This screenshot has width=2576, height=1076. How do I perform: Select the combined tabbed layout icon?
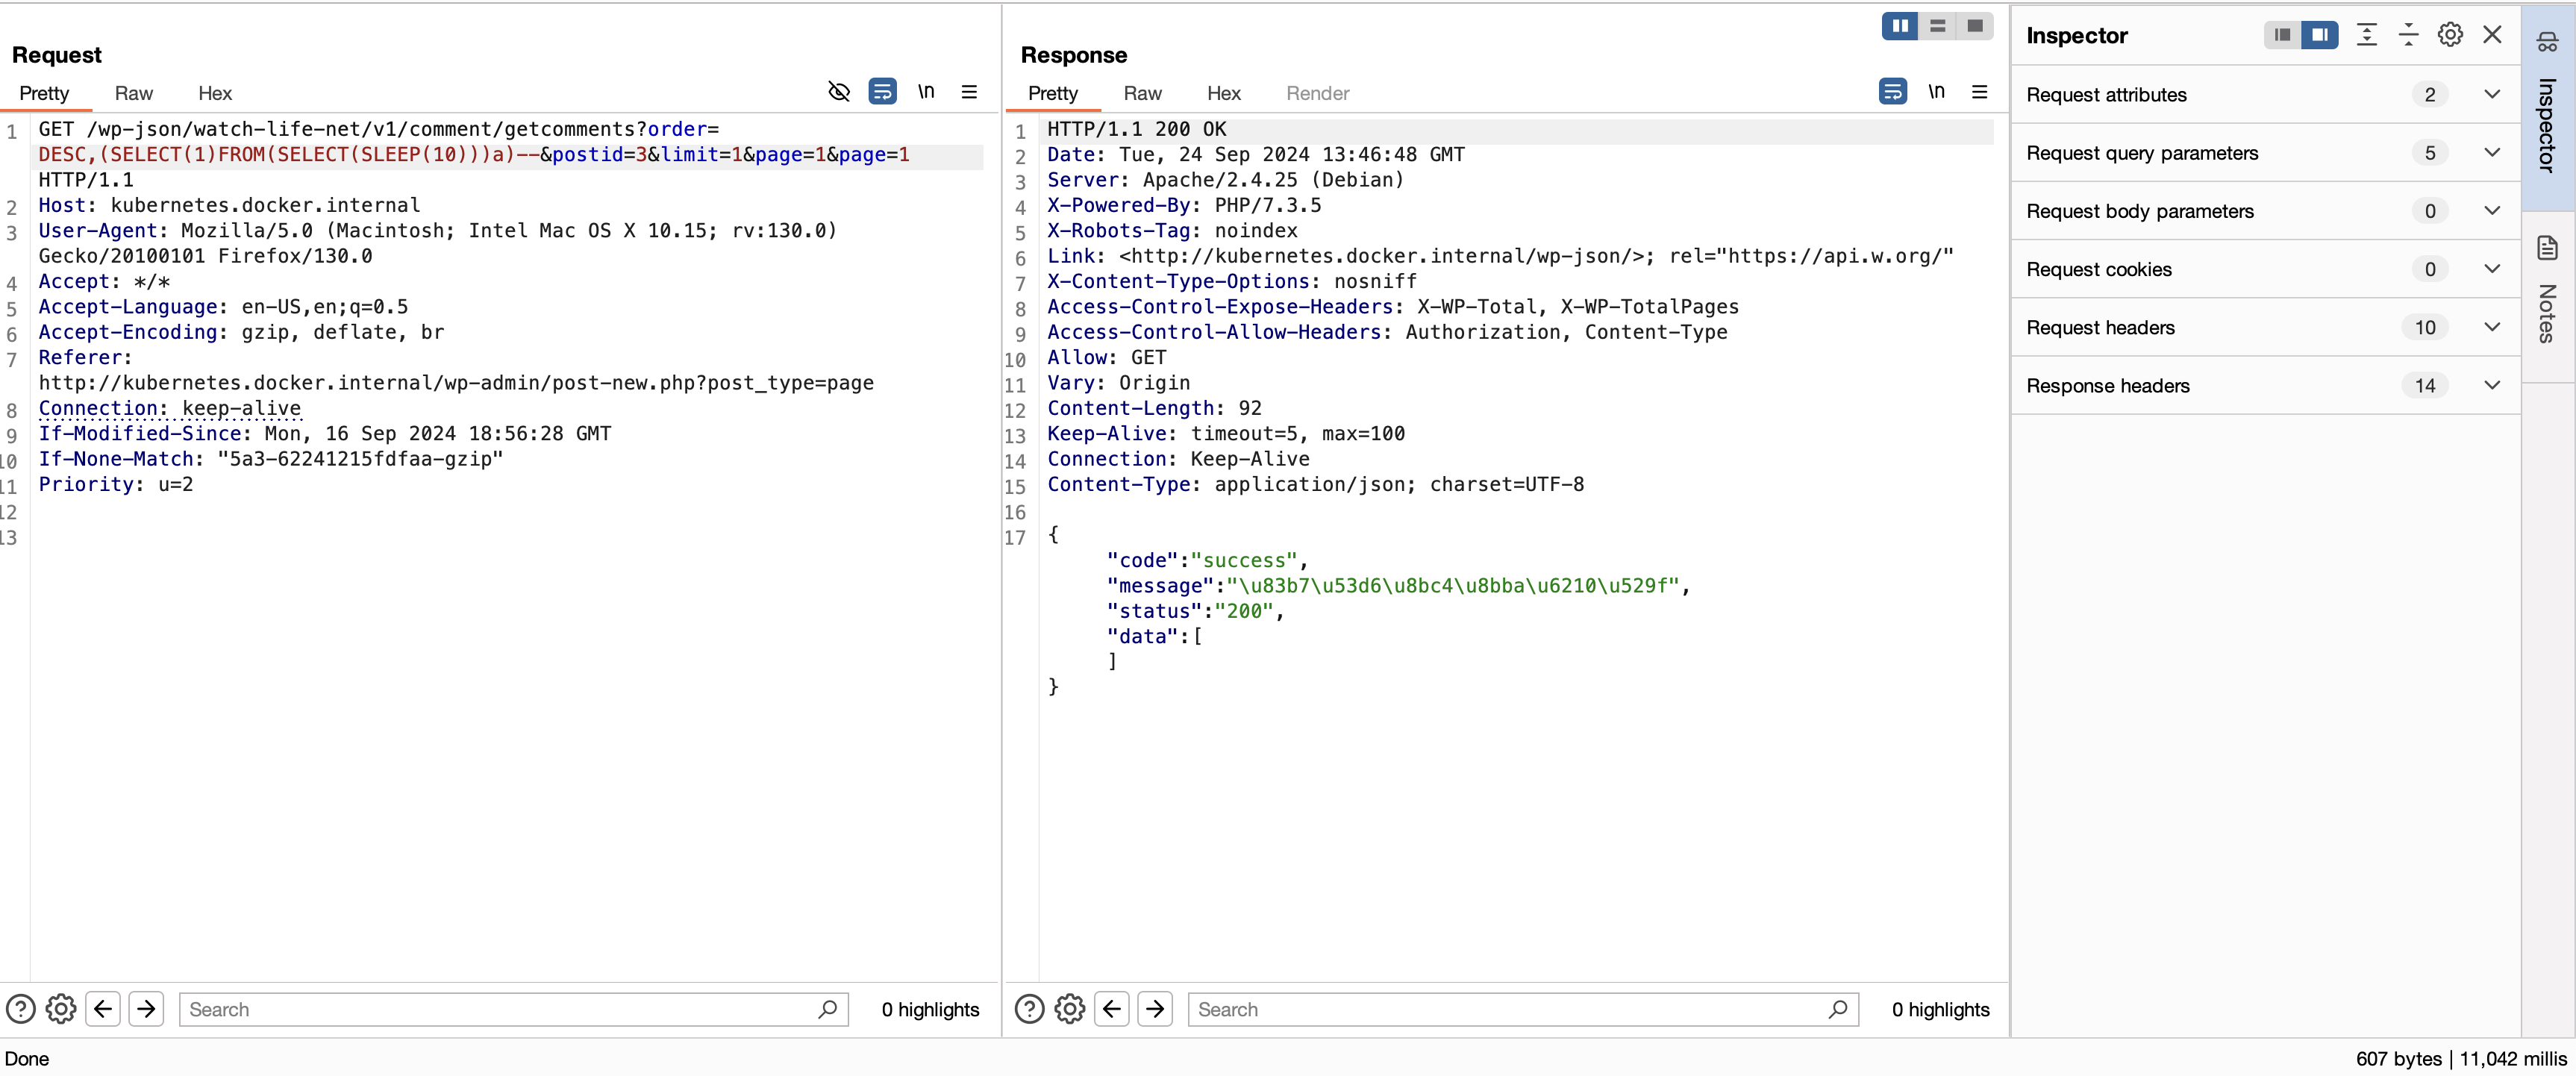(1975, 26)
